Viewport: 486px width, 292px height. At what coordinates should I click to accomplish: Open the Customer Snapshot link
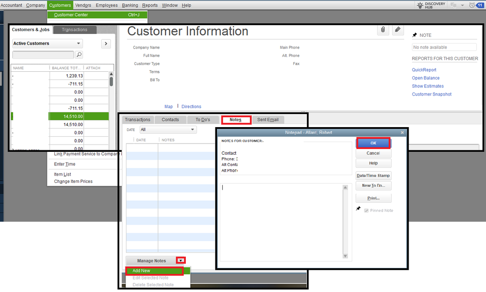tap(432, 94)
